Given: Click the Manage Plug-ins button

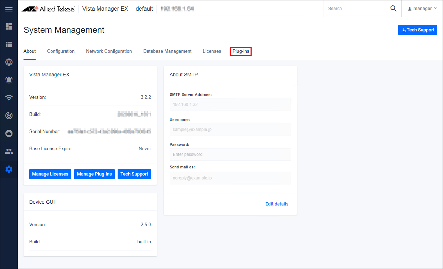Looking at the screenshot, I should tap(94, 174).
